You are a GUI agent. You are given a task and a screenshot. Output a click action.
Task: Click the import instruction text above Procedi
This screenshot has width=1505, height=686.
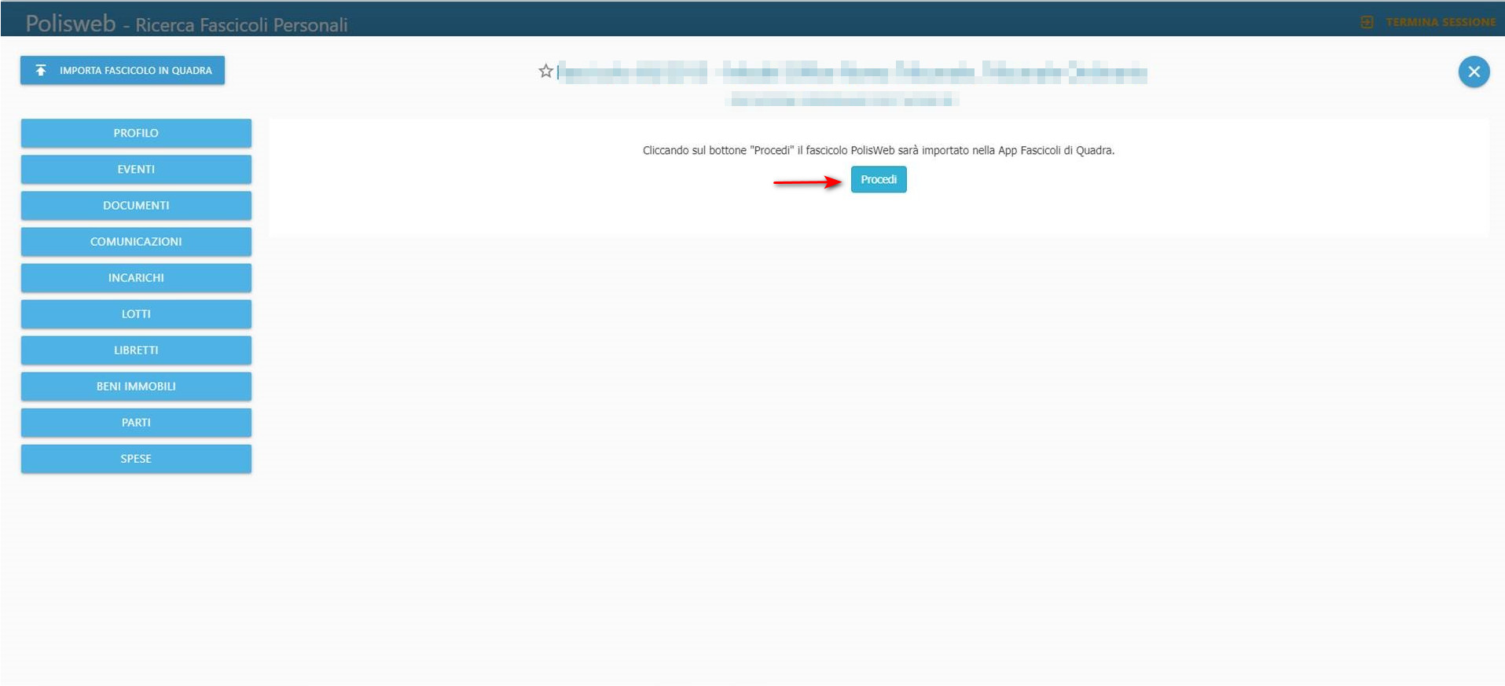coord(878,150)
